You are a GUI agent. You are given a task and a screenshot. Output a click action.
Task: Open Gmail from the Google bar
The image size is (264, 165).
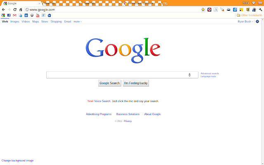click(x=68, y=21)
